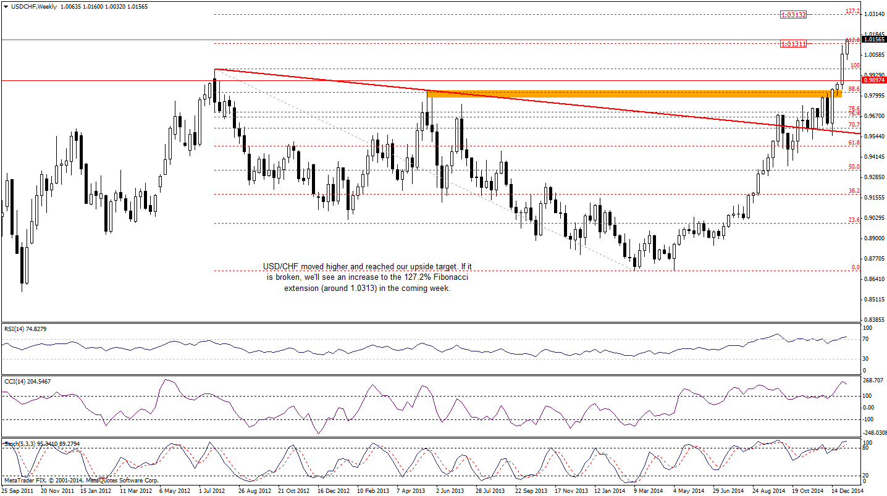Click the 7 Apr 2013 date label
887x496 pixels.
coord(412,491)
